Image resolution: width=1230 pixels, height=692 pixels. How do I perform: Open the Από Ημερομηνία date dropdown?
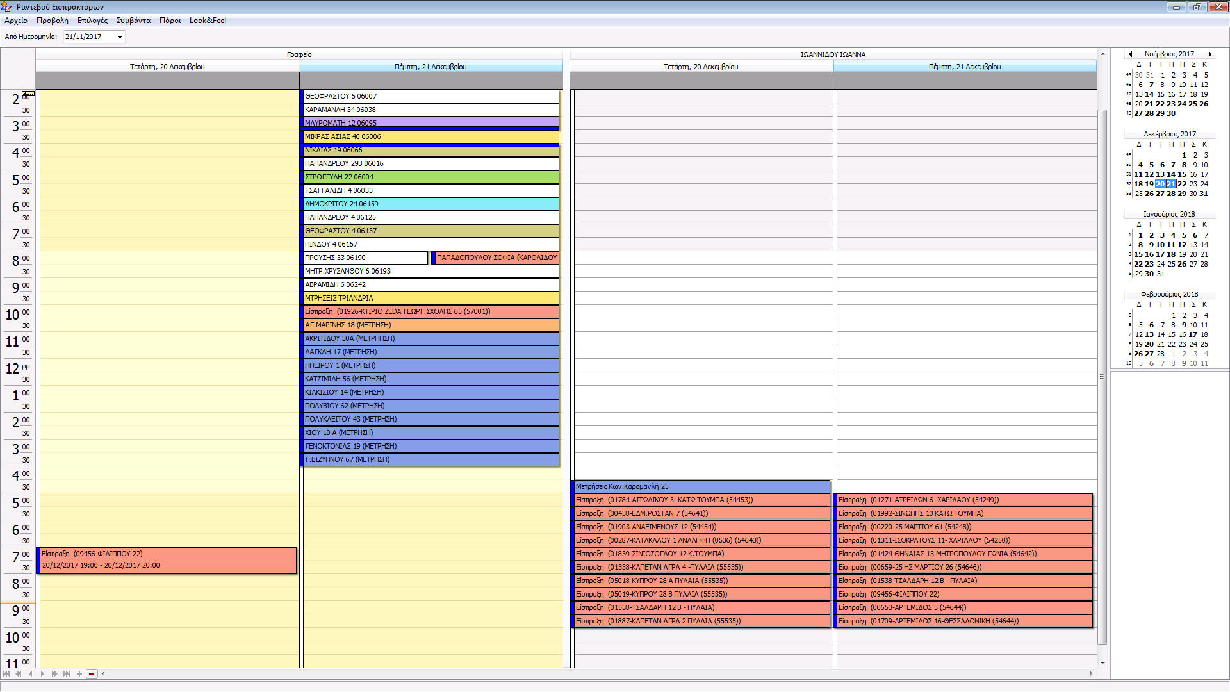tap(120, 37)
